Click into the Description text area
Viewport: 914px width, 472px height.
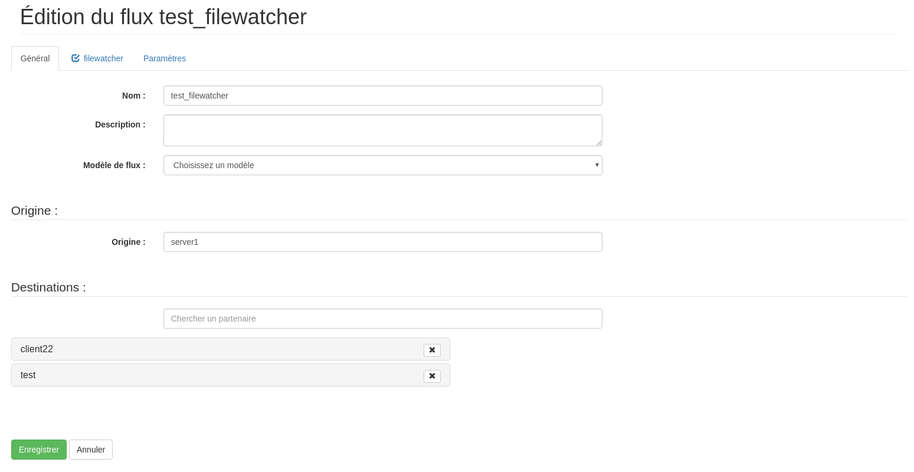point(382,130)
